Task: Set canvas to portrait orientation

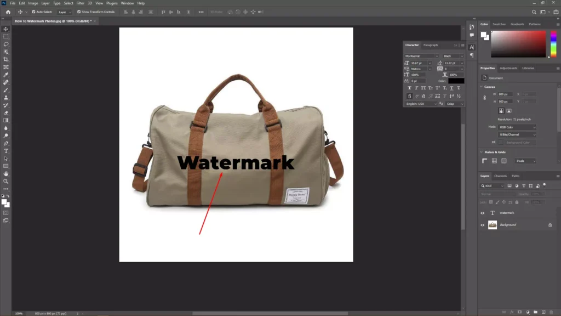Action: [501, 111]
